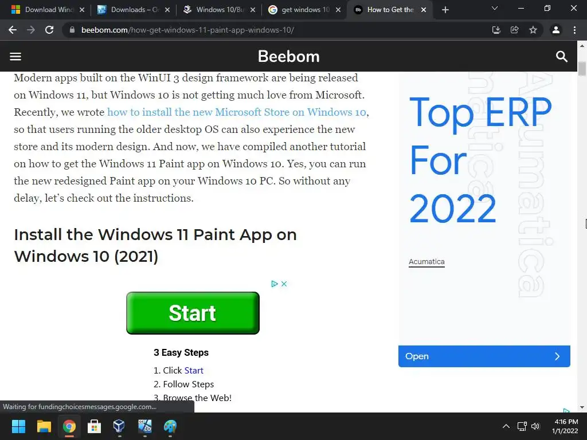Open network status in system tray
587x440 pixels.
coord(522,426)
